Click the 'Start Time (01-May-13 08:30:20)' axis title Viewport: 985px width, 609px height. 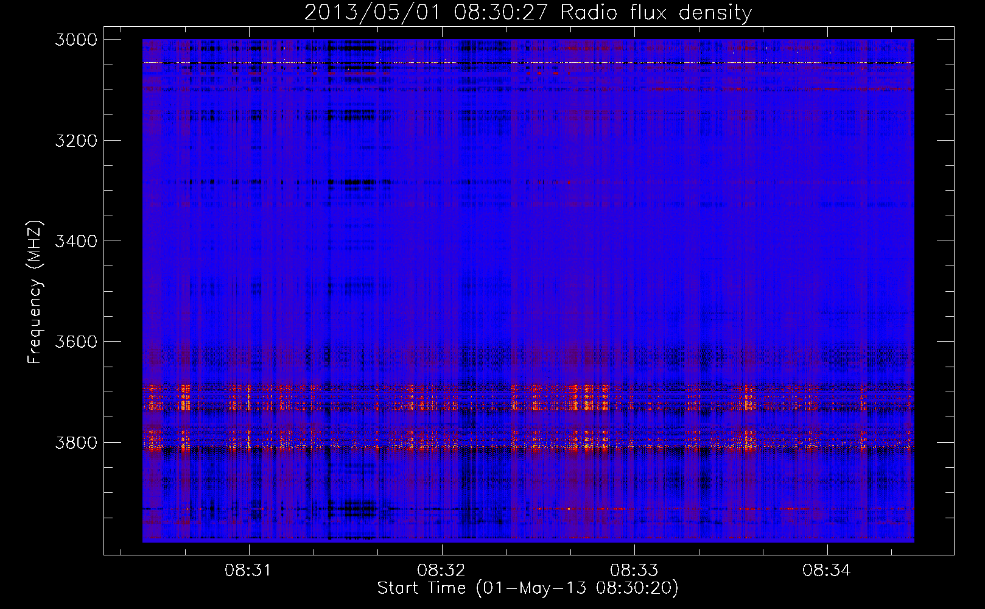[x=528, y=588]
